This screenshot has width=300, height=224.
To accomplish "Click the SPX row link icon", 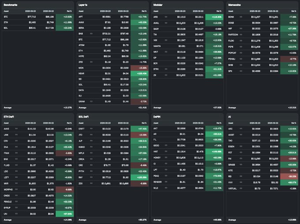I will (241, 71).
